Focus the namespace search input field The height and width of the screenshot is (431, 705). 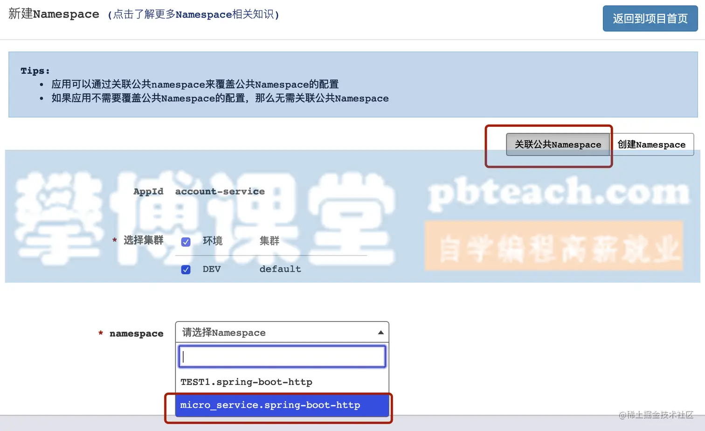(x=282, y=357)
